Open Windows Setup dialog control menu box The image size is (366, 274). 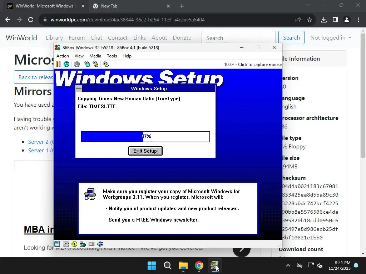(79, 88)
